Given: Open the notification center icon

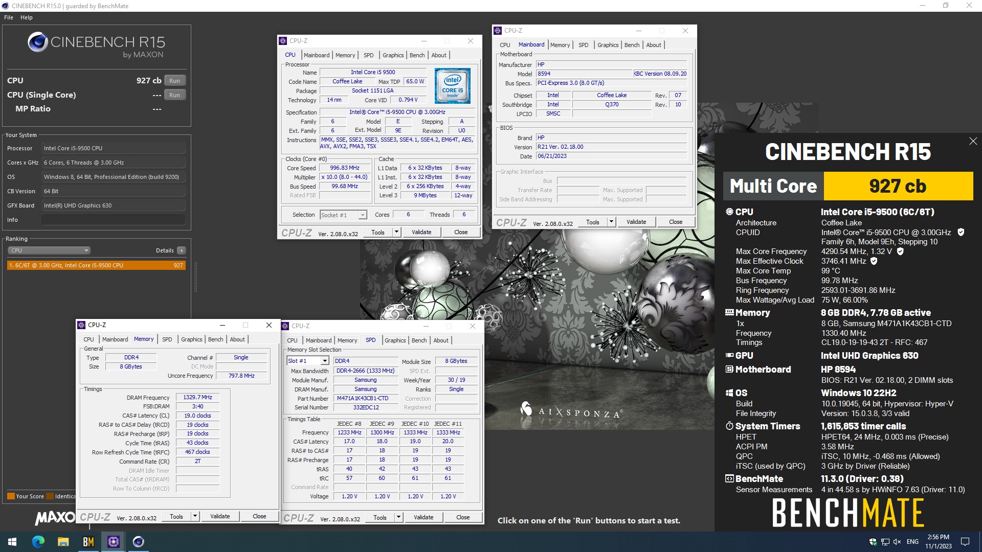Looking at the screenshot, I should pos(965,542).
